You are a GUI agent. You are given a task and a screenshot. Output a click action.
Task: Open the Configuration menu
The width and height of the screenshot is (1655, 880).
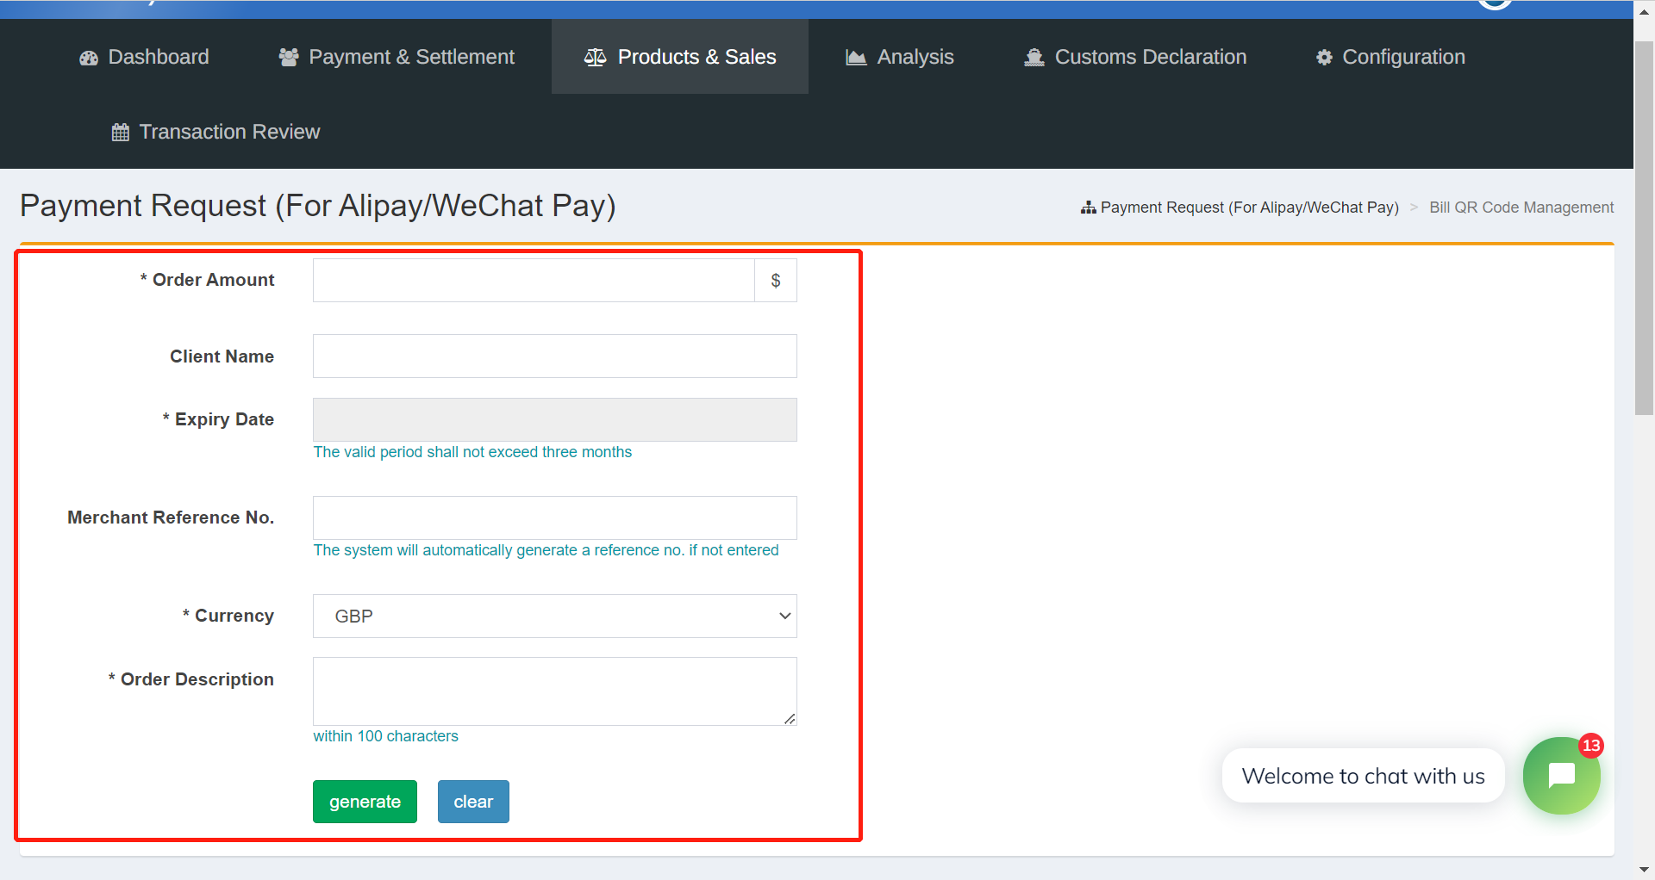[1390, 57]
